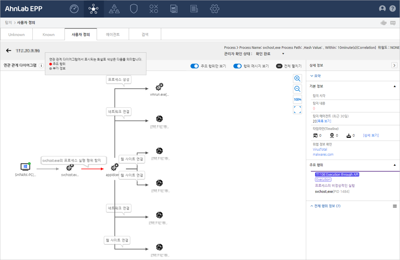Click the back arrow icon

(x=9, y=51)
